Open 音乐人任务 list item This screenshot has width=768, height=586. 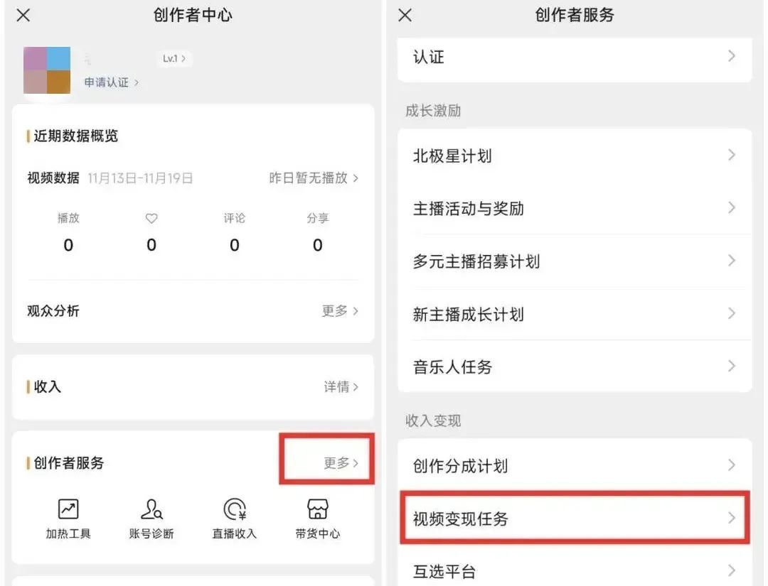[574, 367]
